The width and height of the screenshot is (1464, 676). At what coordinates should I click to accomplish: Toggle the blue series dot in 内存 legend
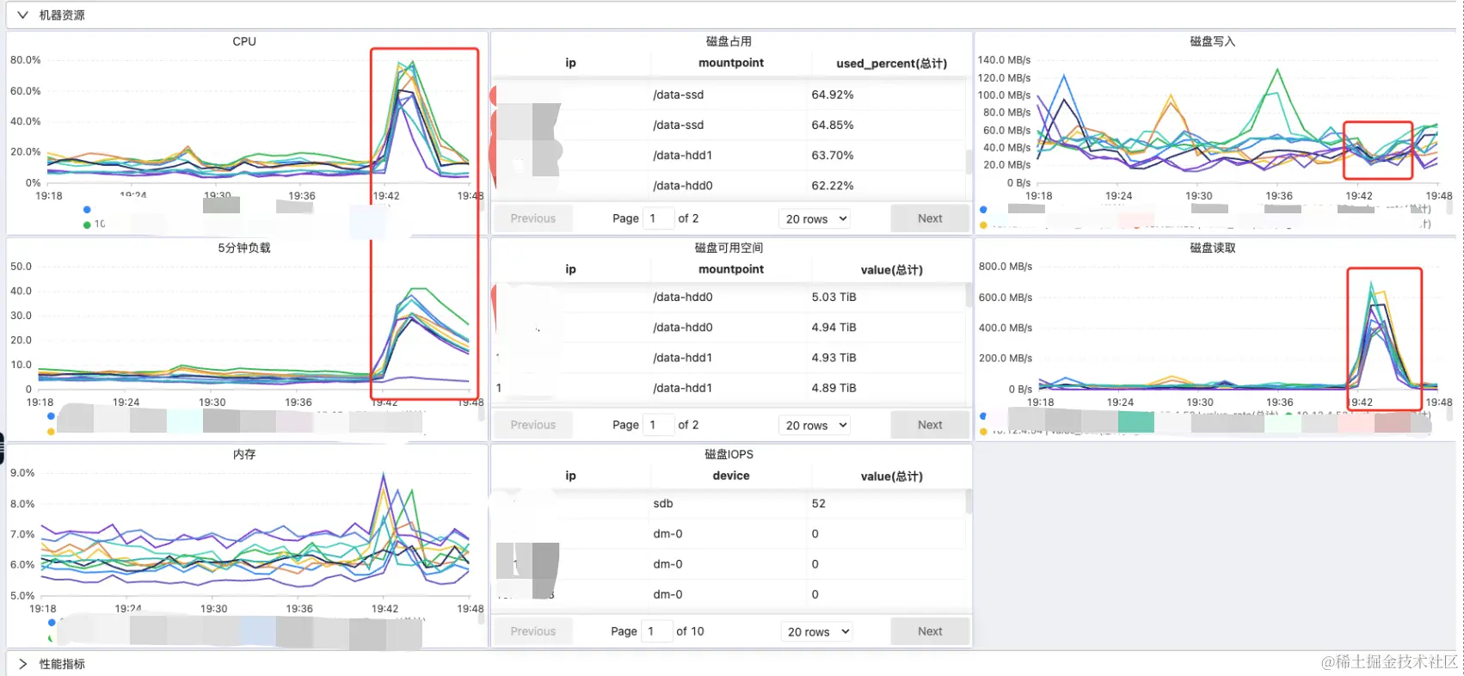(52, 623)
